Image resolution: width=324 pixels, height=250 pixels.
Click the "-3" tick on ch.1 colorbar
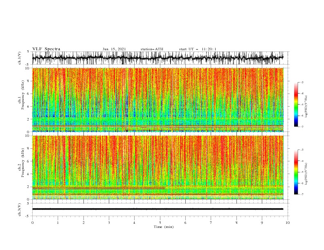pyautogui.click(x=302, y=82)
